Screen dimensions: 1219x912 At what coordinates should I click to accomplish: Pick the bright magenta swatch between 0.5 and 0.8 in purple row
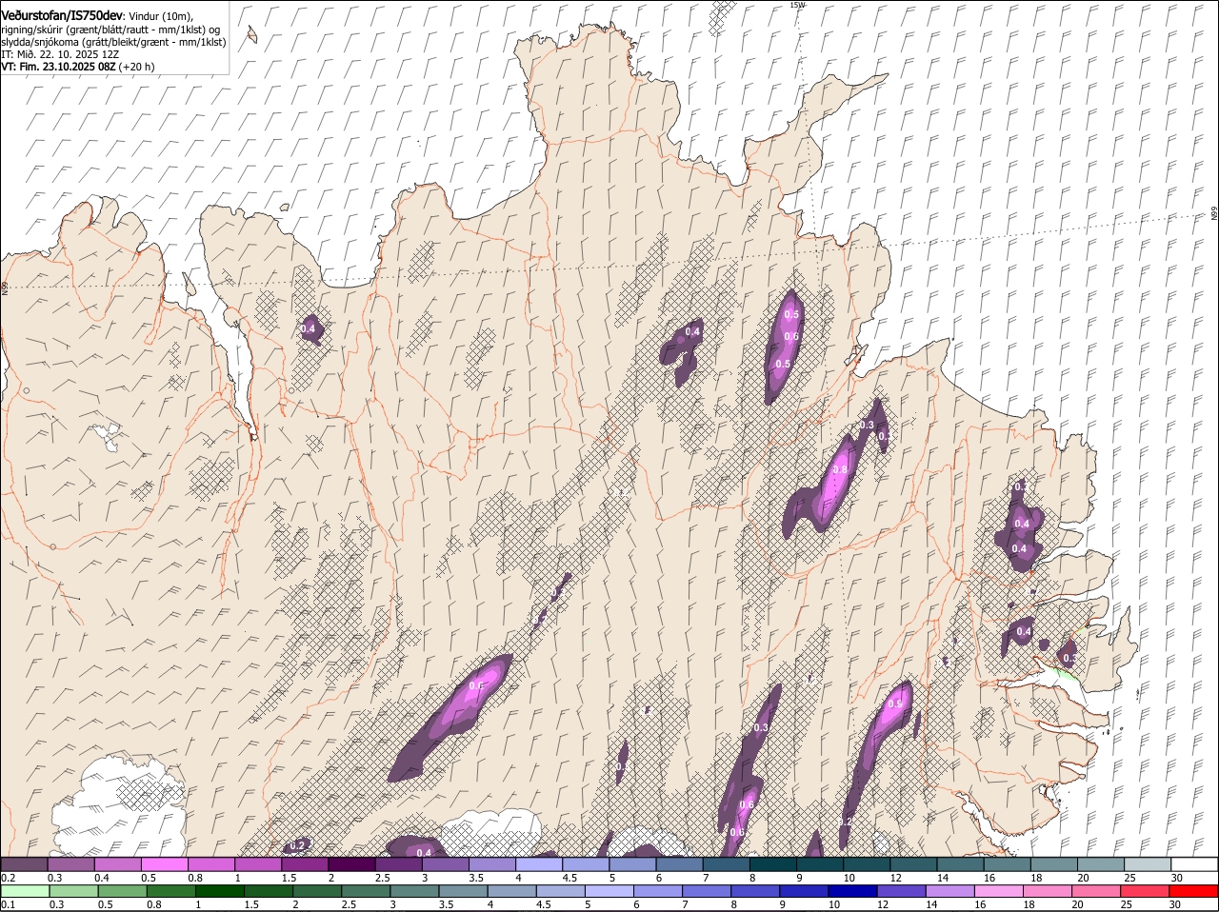(x=164, y=864)
